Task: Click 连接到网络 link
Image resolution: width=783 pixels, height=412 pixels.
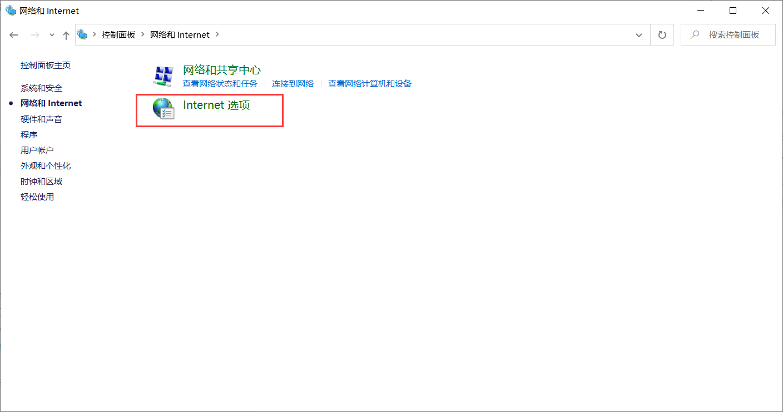Action: (293, 84)
